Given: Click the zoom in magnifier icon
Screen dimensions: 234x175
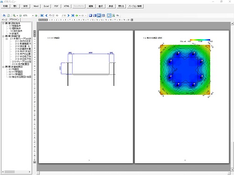Looking at the screenshot, I should (14, 15).
